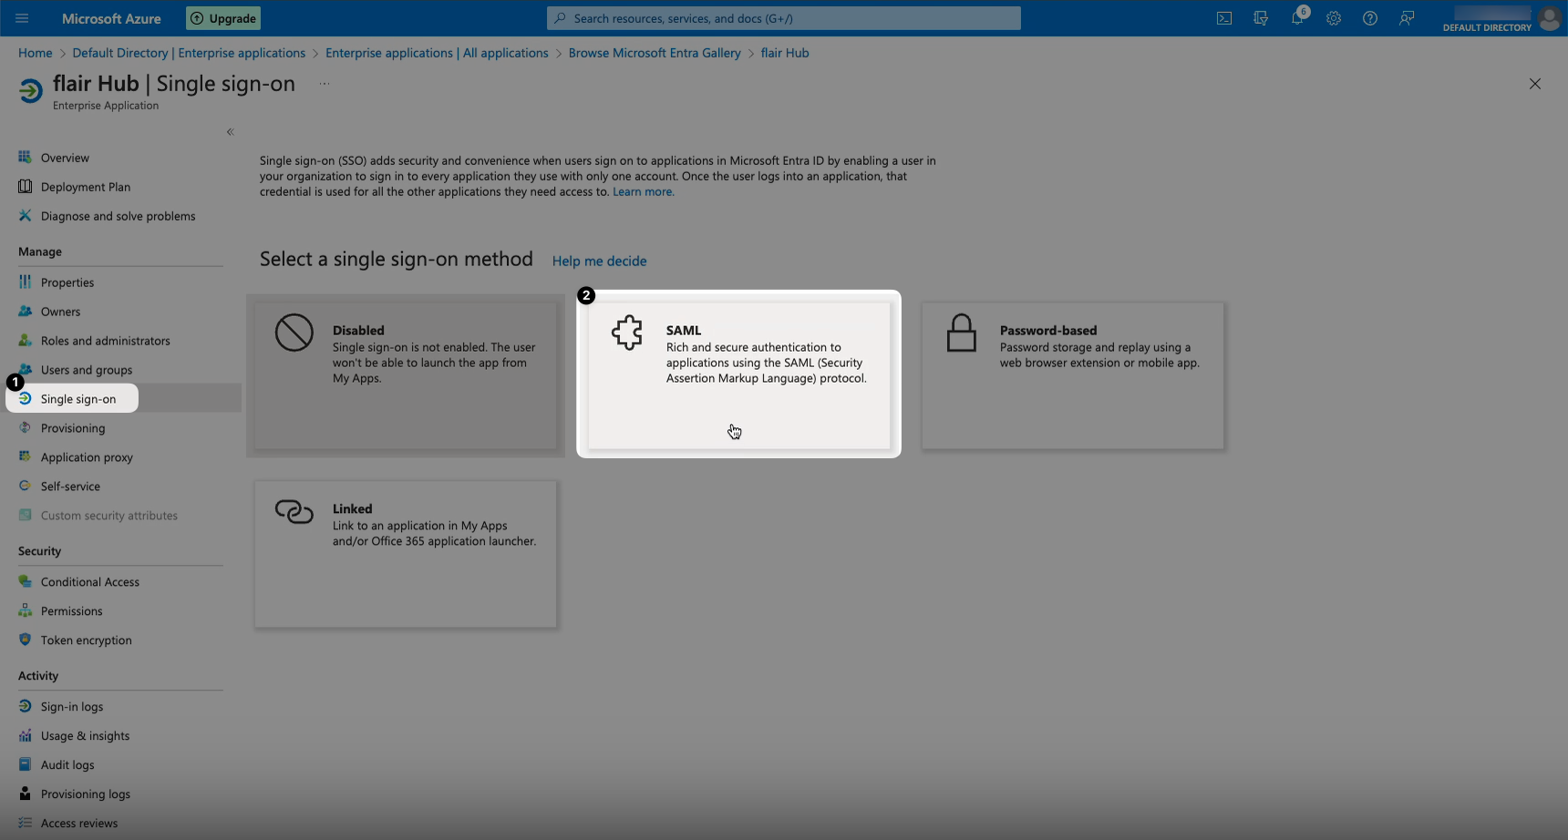Open the ellipsis more options menu
The image size is (1568, 840).
[325, 84]
